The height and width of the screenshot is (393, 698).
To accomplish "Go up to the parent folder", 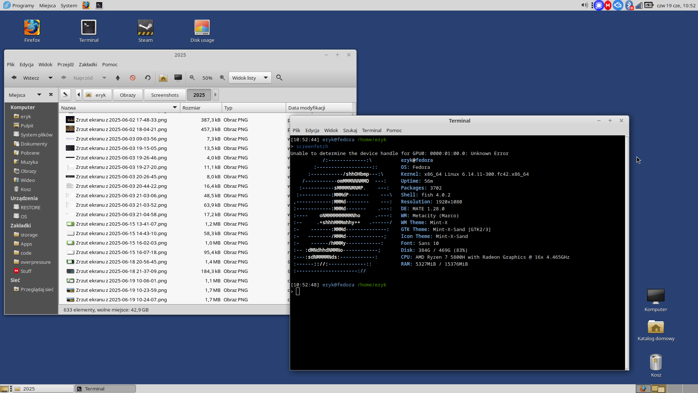I will (x=118, y=78).
